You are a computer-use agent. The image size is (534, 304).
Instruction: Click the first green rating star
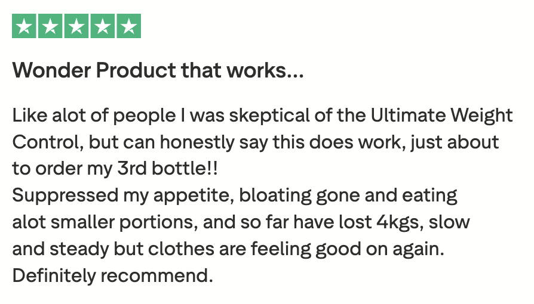24,26
